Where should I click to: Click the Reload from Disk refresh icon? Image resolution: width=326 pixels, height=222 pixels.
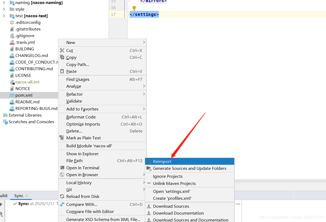tap(62, 196)
